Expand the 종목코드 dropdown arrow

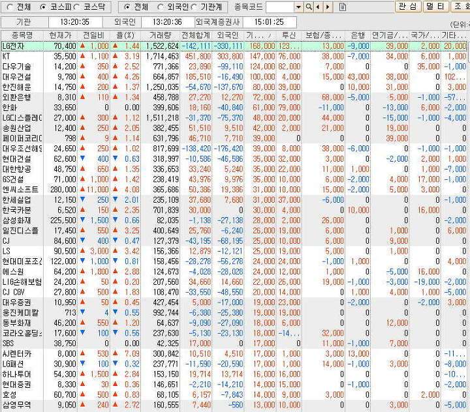tap(298, 7)
